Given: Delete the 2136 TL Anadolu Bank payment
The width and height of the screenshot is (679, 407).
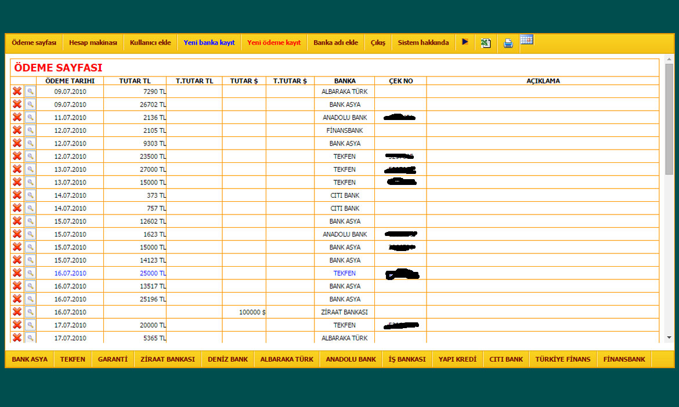Looking at the screenshot, I should pos(17,117).
